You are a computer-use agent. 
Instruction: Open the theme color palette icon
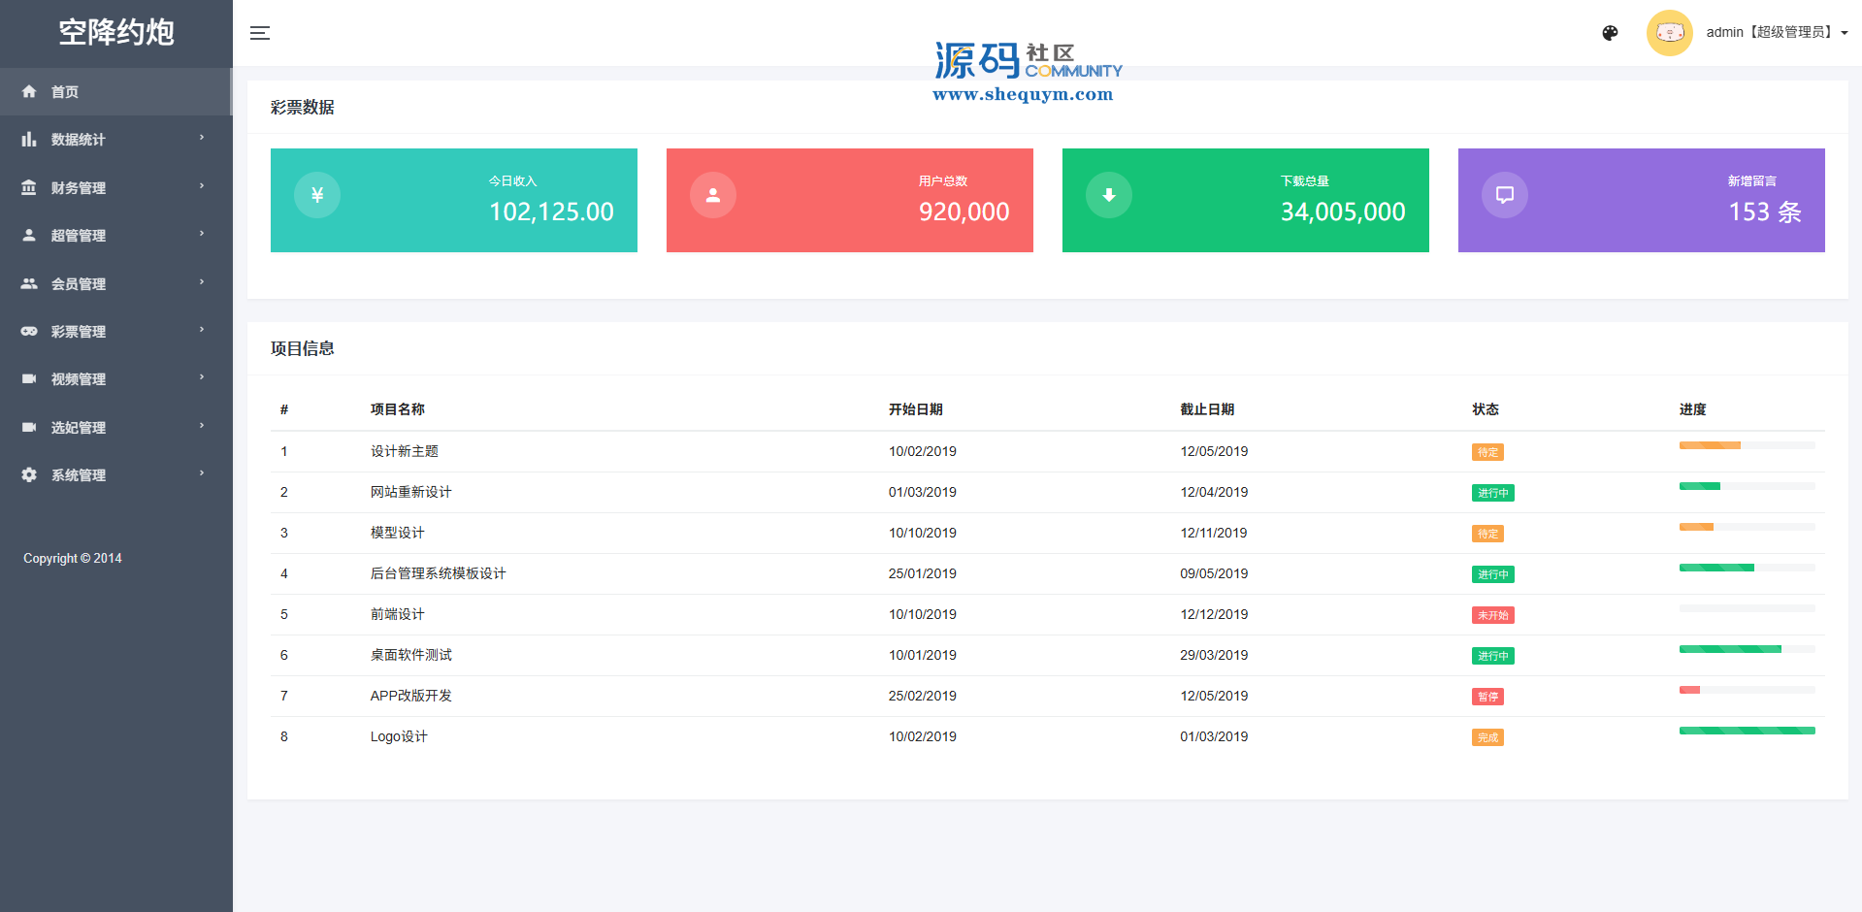[1610, 33]
